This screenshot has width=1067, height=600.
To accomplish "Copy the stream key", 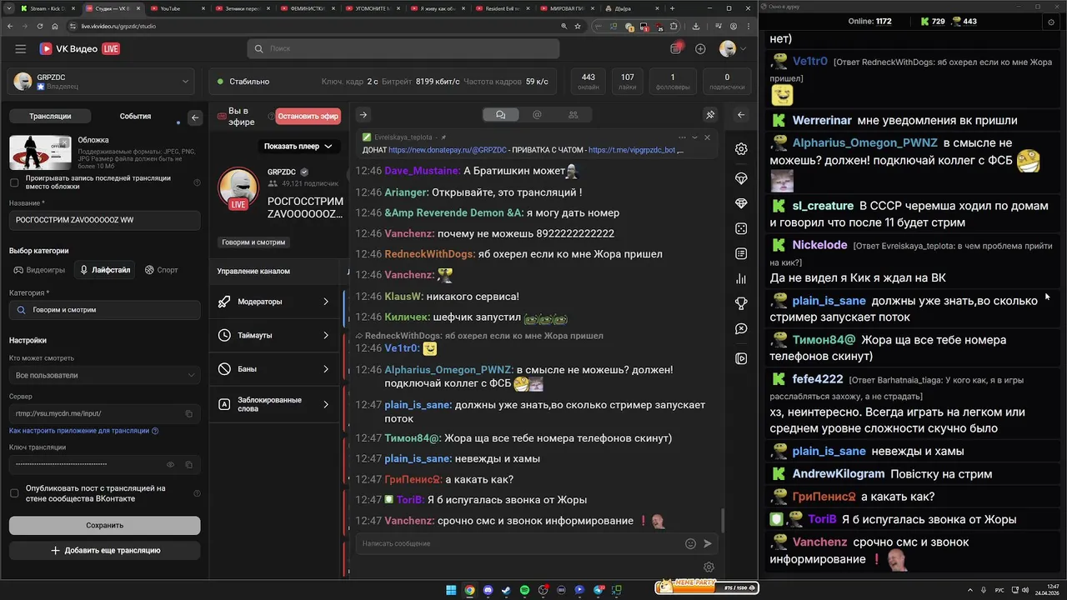I will (188, 464).
